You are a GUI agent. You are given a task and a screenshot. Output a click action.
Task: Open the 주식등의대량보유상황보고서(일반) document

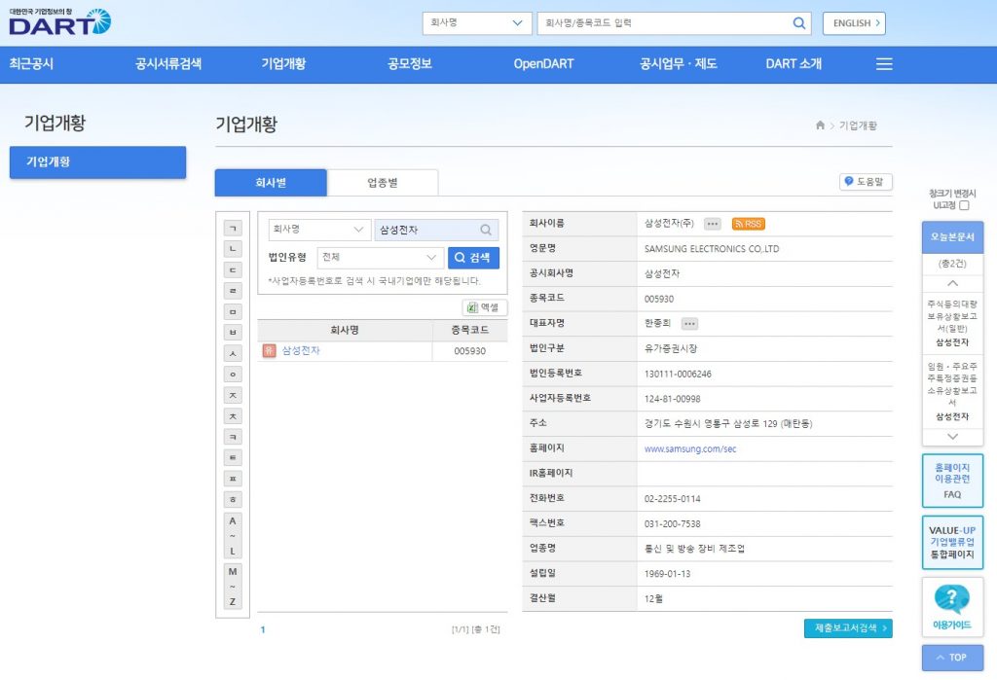(x=952, y=323)
